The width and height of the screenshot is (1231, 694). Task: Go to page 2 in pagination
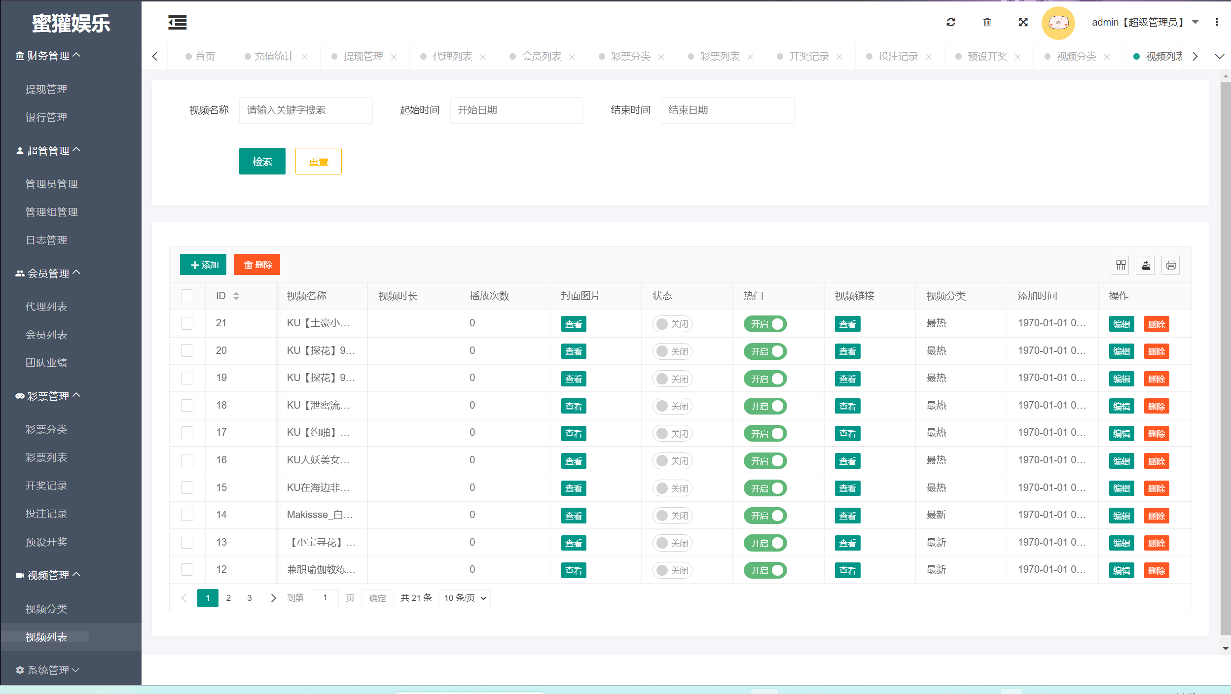point(228,598)
